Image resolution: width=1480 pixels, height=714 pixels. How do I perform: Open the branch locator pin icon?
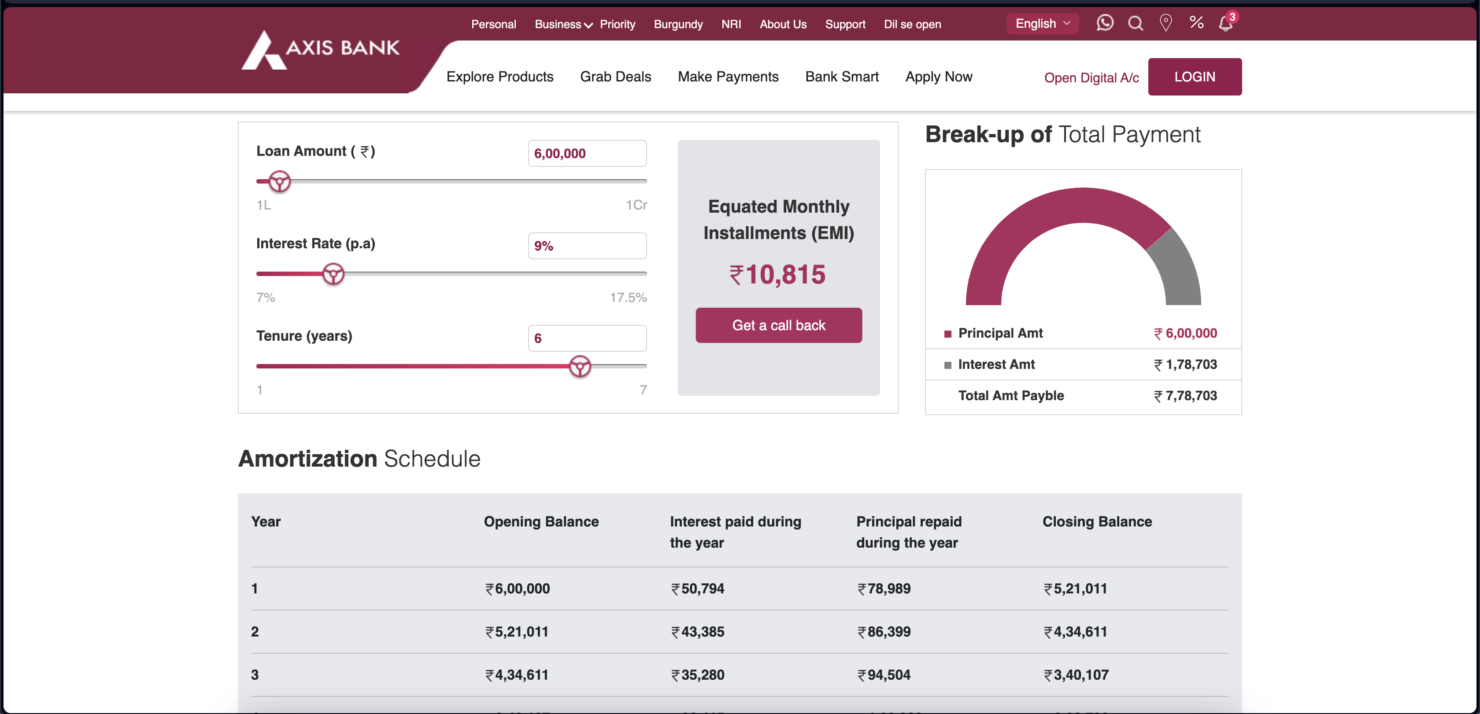pyautogui.click(x=1165, y=23)
